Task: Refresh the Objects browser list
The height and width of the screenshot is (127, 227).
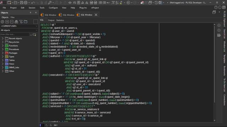Action: point(2,22)
